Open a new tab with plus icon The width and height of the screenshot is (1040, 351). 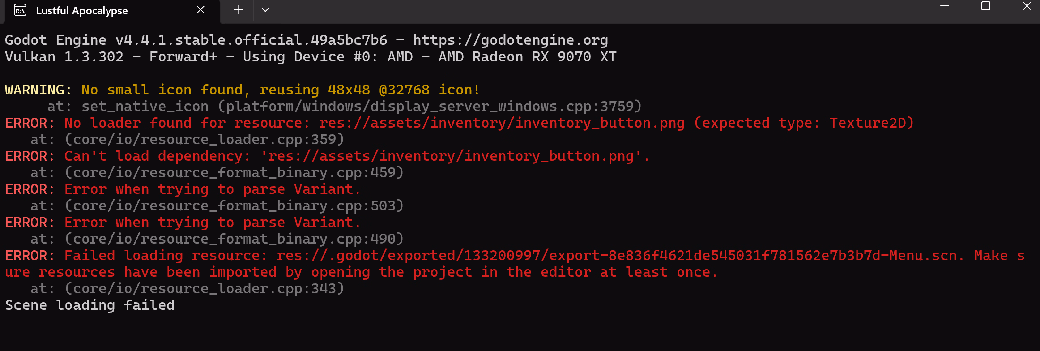click(239, 10)
